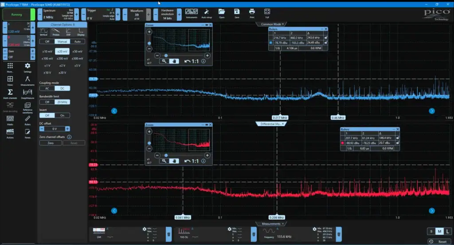Set Coupling mode to AC
Image resolution: width=454 pixels, height=245 pixels.
point(47,88)
